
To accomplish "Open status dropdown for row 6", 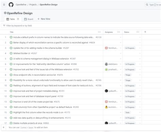I will click(x=140, y=64).
